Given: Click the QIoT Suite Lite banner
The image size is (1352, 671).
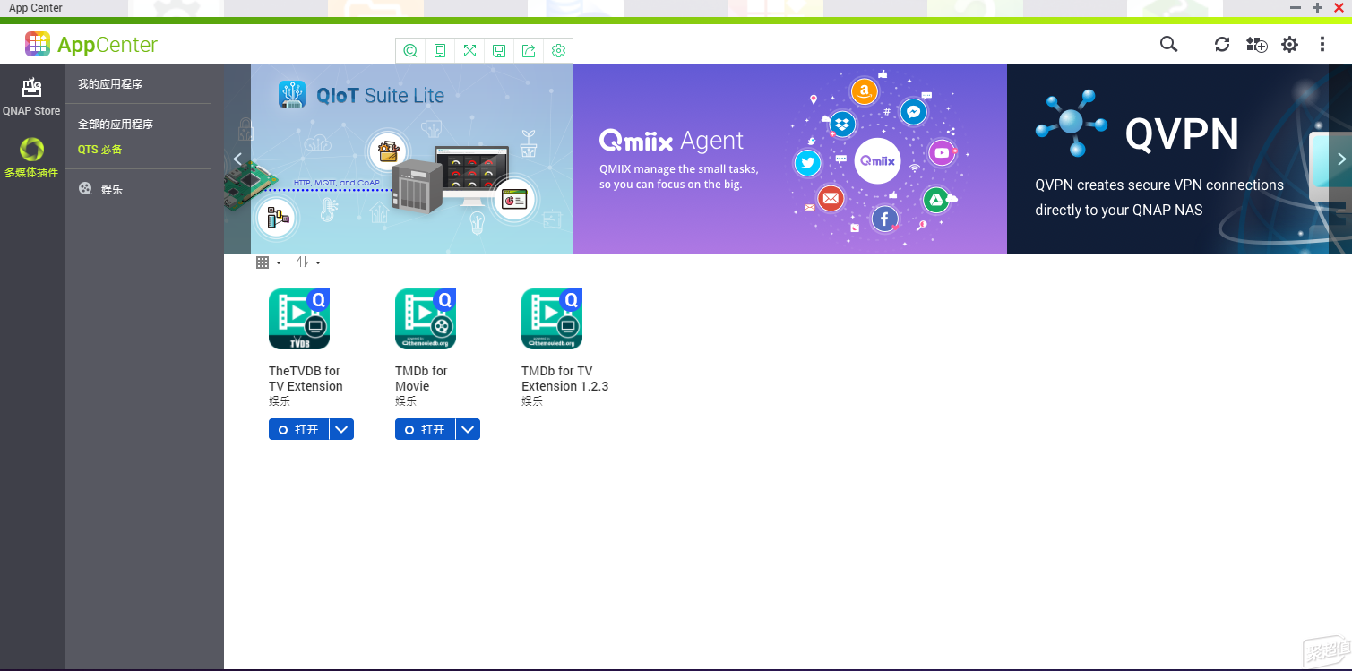Looking at the screenshot, I should pyautogui.click(x=411, y=159).
